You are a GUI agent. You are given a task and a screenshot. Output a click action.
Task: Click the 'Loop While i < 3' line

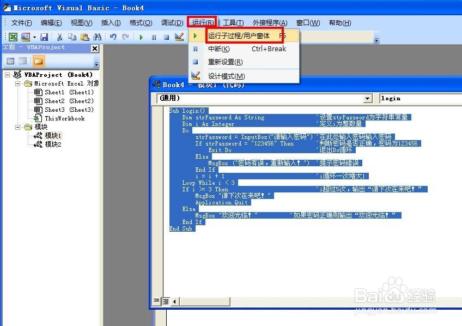208,183
